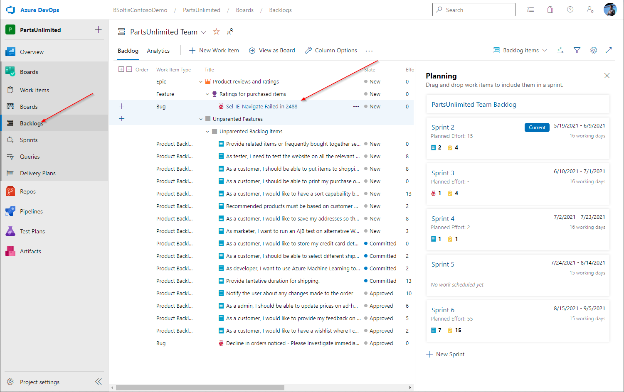624x392 pixels.
Task: Click New Work Item button
Action: click(x=214, y=50)
